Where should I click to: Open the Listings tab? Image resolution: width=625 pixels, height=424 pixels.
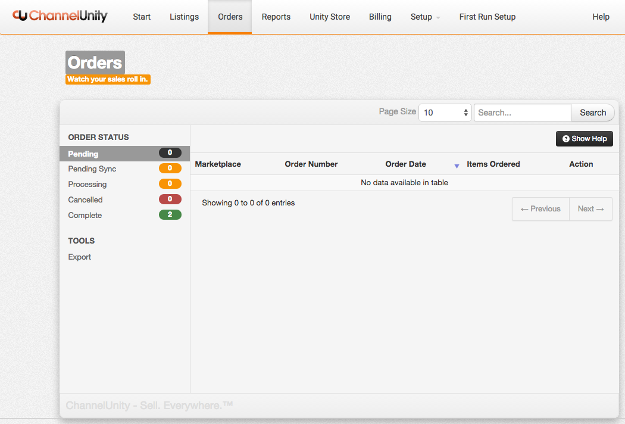[184, 17]
